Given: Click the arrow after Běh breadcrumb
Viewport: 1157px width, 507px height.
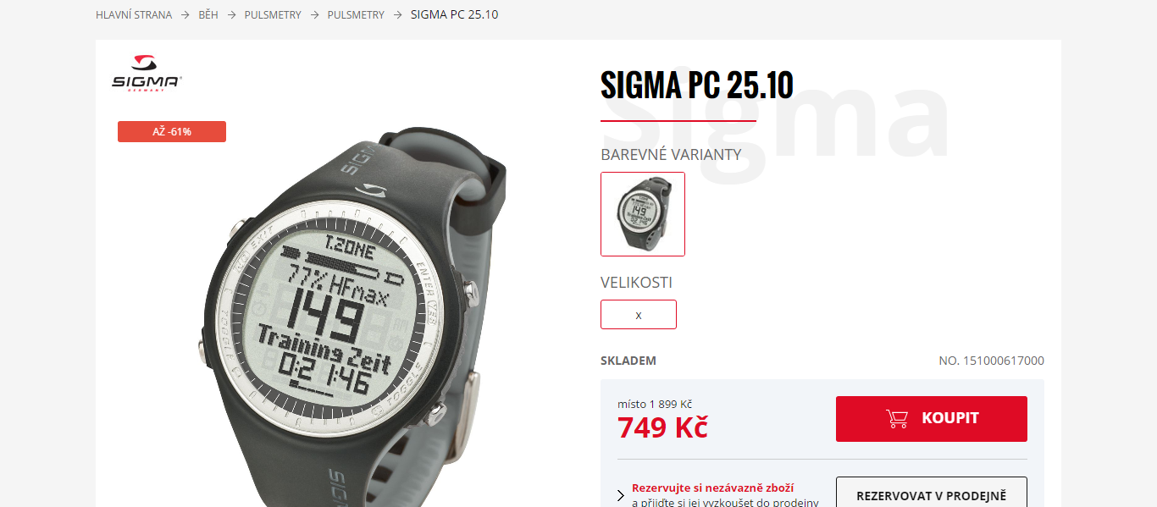Looking at the screenshot, I should click(x=231, y=15).
